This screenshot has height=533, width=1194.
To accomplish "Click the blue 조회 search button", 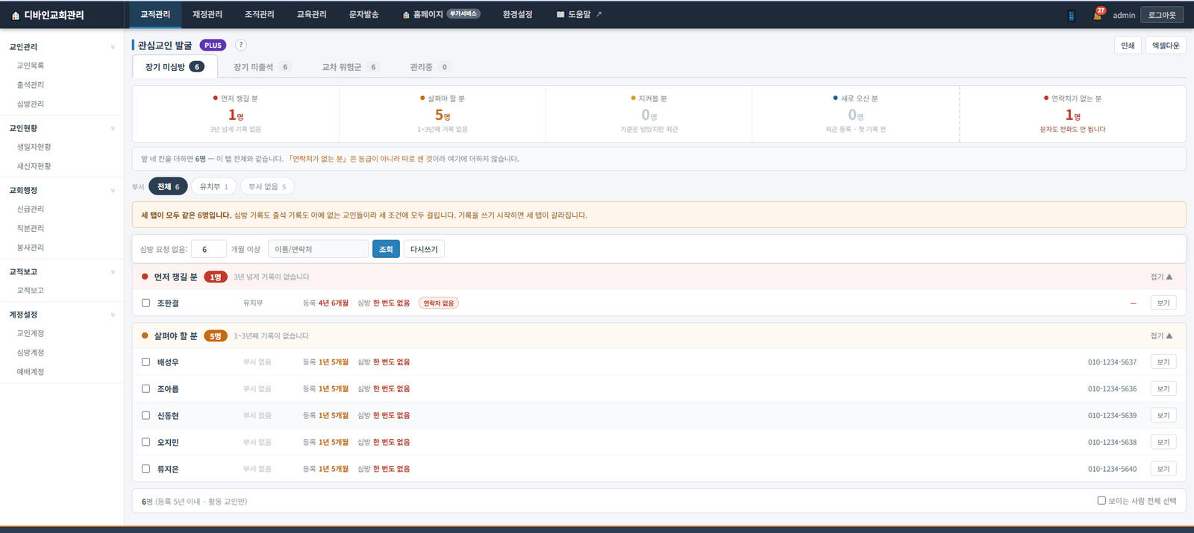I will tap(386, 249).
